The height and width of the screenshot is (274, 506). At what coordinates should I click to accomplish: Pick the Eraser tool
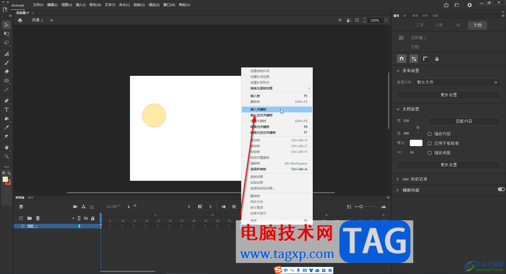click(x=7, y=72)
